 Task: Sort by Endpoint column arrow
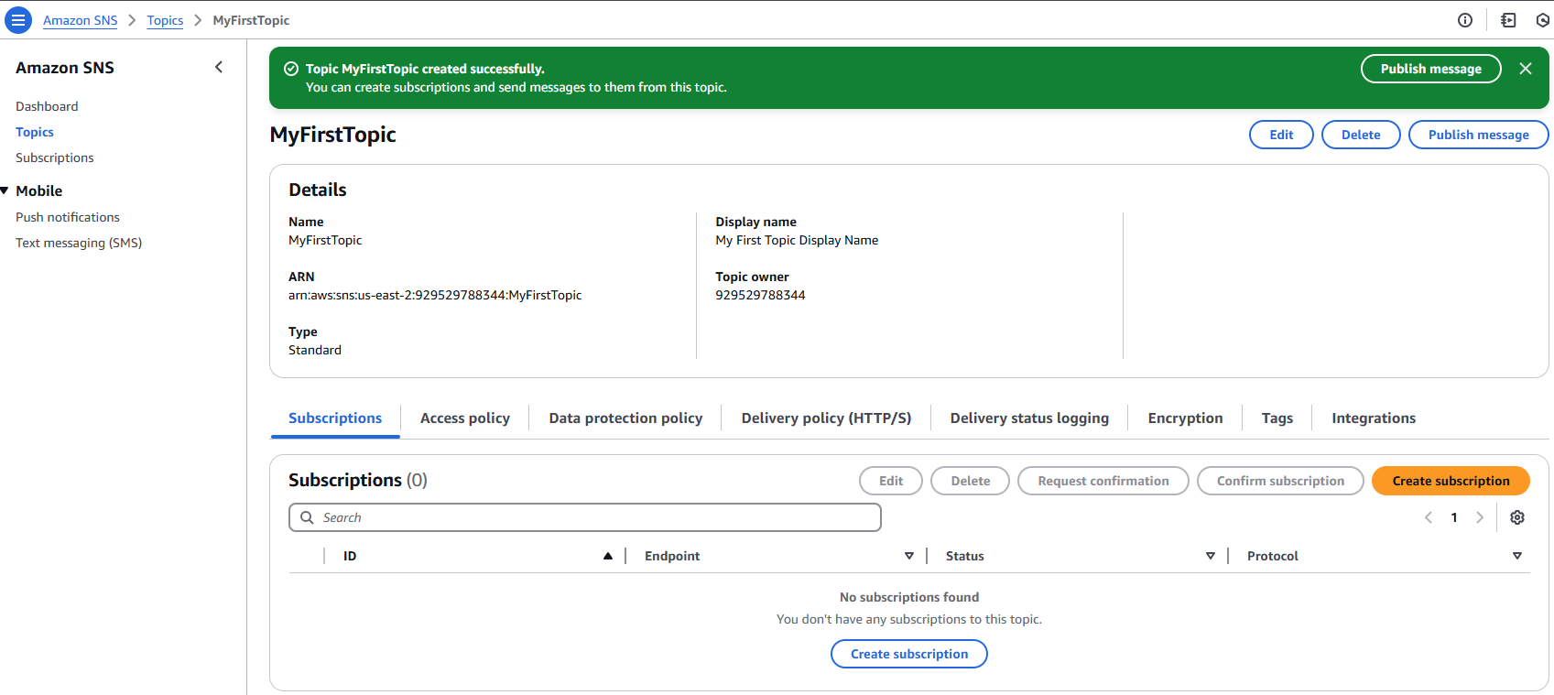[909, 556]
